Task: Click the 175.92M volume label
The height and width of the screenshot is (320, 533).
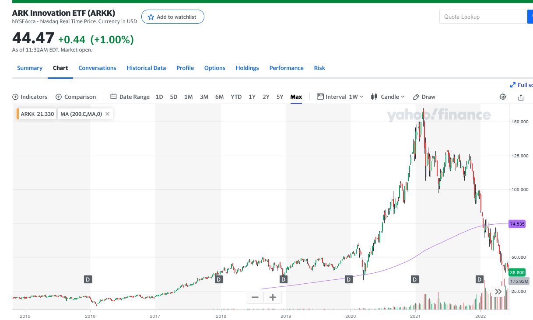Action: pyautogui.click(x=519, y=281)
